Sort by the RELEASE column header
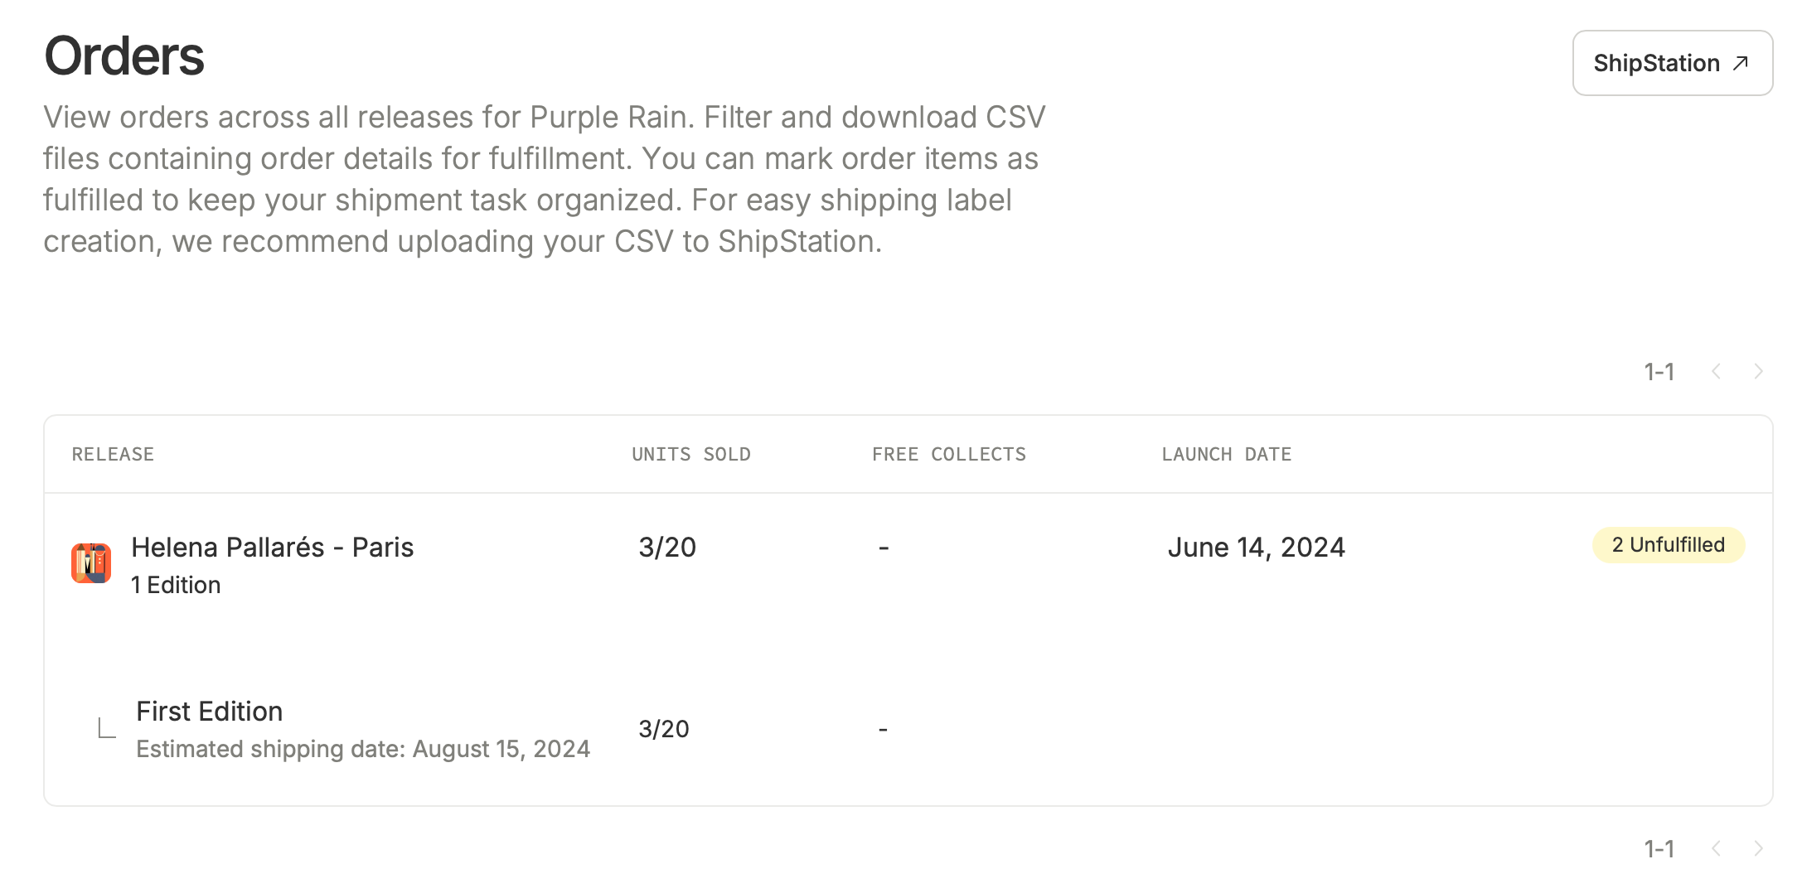The width and height of the screenshot is (1807, 893). click(113, 454)
